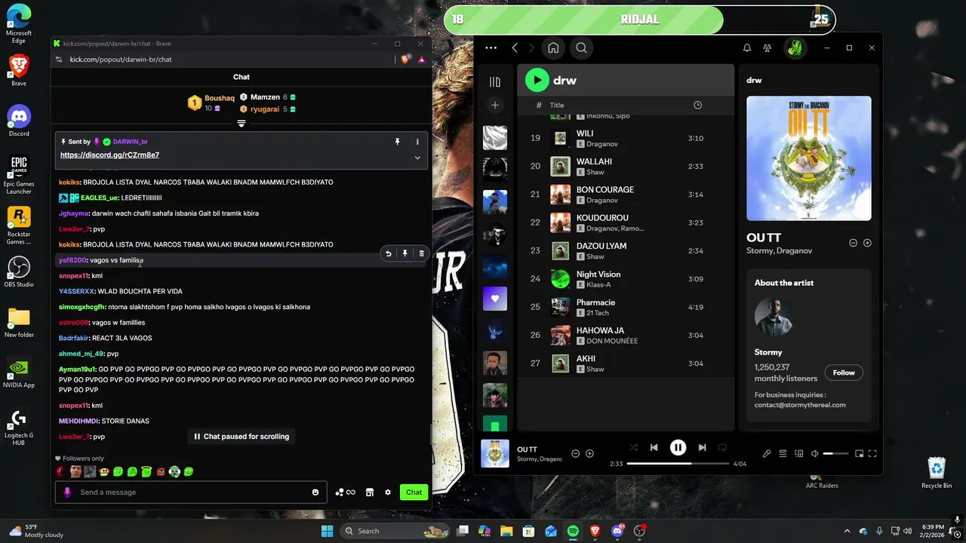Open the Spotify queue icon
This screenshot has height=543, width=966.
coord(783,453)
